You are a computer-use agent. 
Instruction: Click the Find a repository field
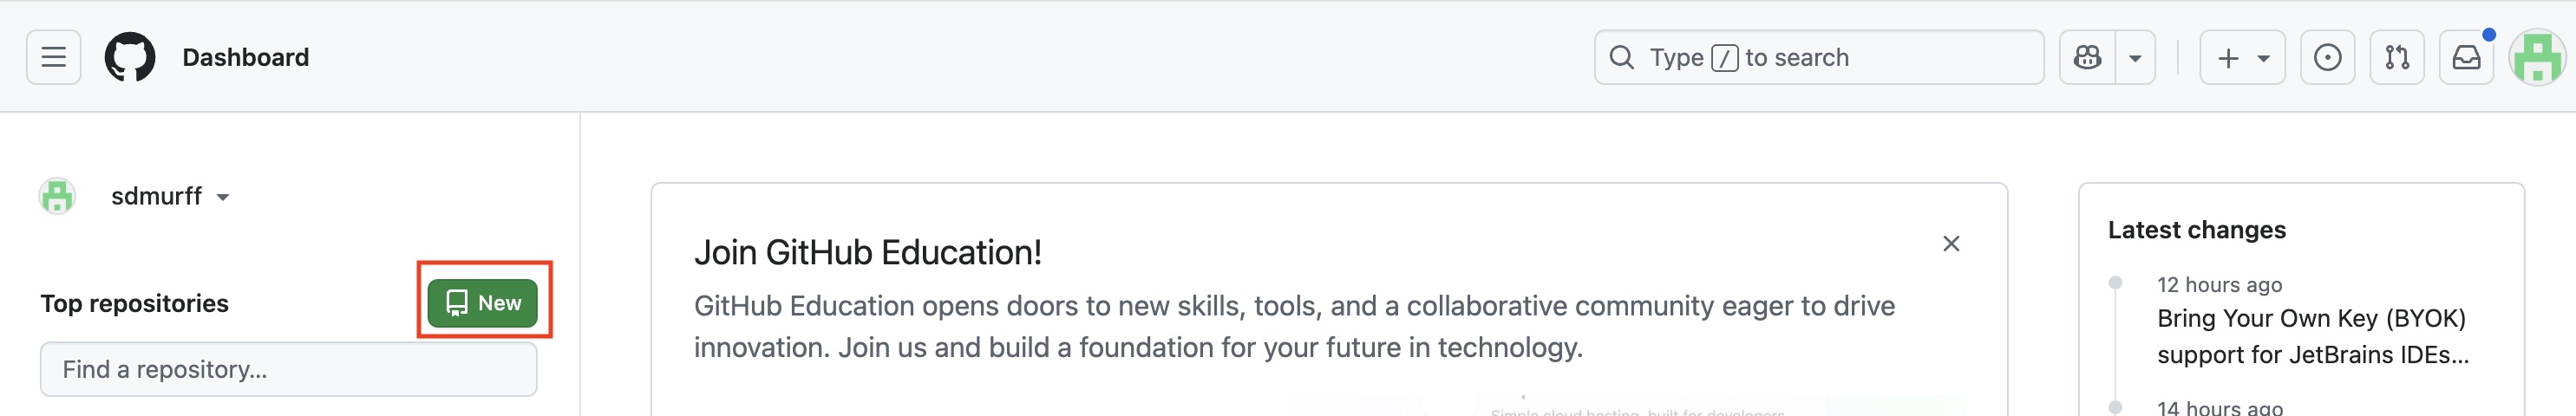click(288, 369)
